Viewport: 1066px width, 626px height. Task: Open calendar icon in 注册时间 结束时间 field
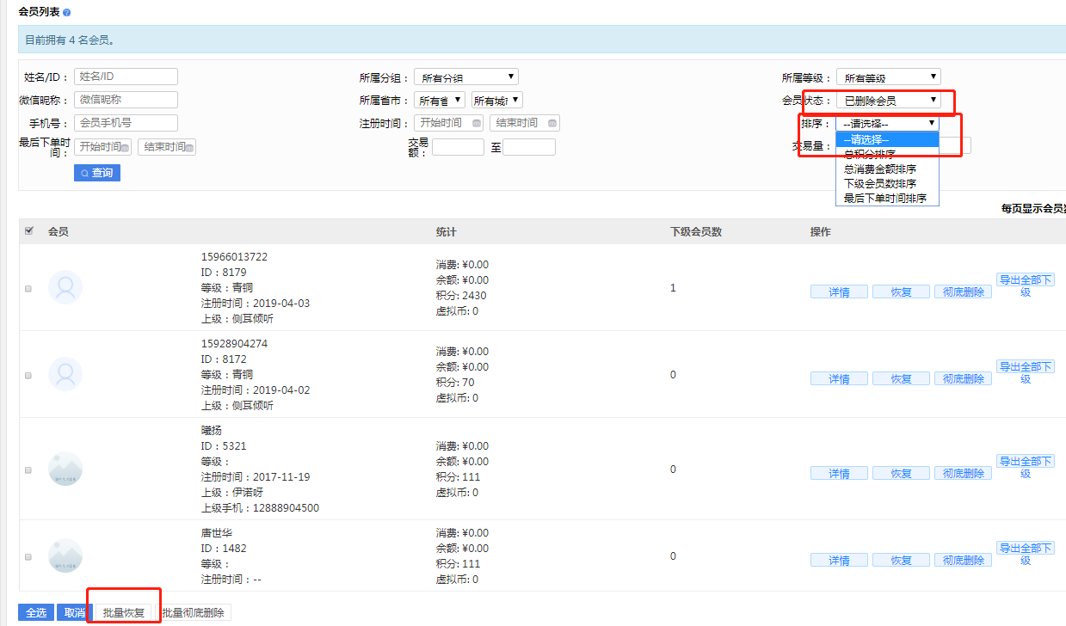(552, 124)
